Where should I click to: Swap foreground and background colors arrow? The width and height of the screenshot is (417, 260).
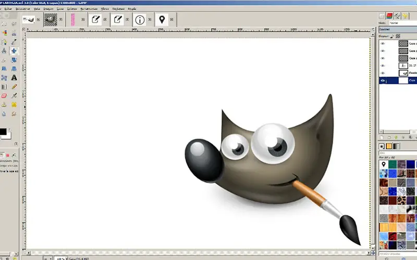(9, 129)
